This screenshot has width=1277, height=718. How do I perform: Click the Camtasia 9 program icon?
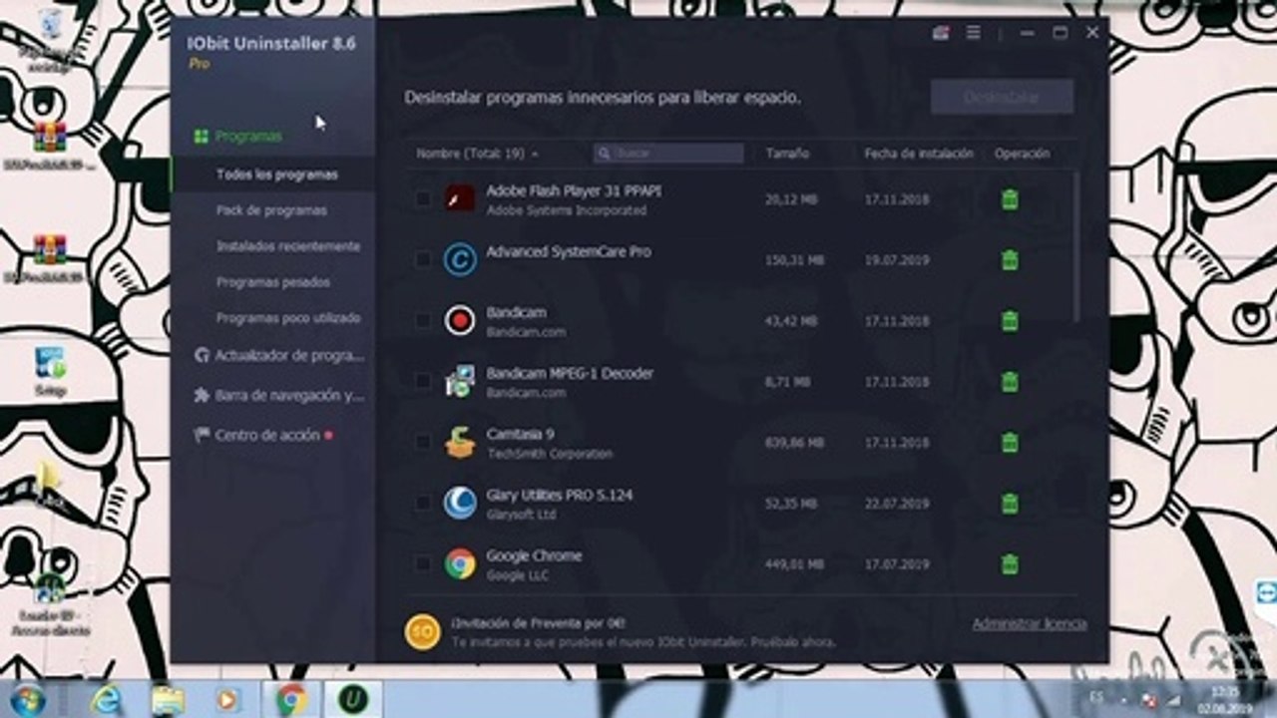coord(460,442)
